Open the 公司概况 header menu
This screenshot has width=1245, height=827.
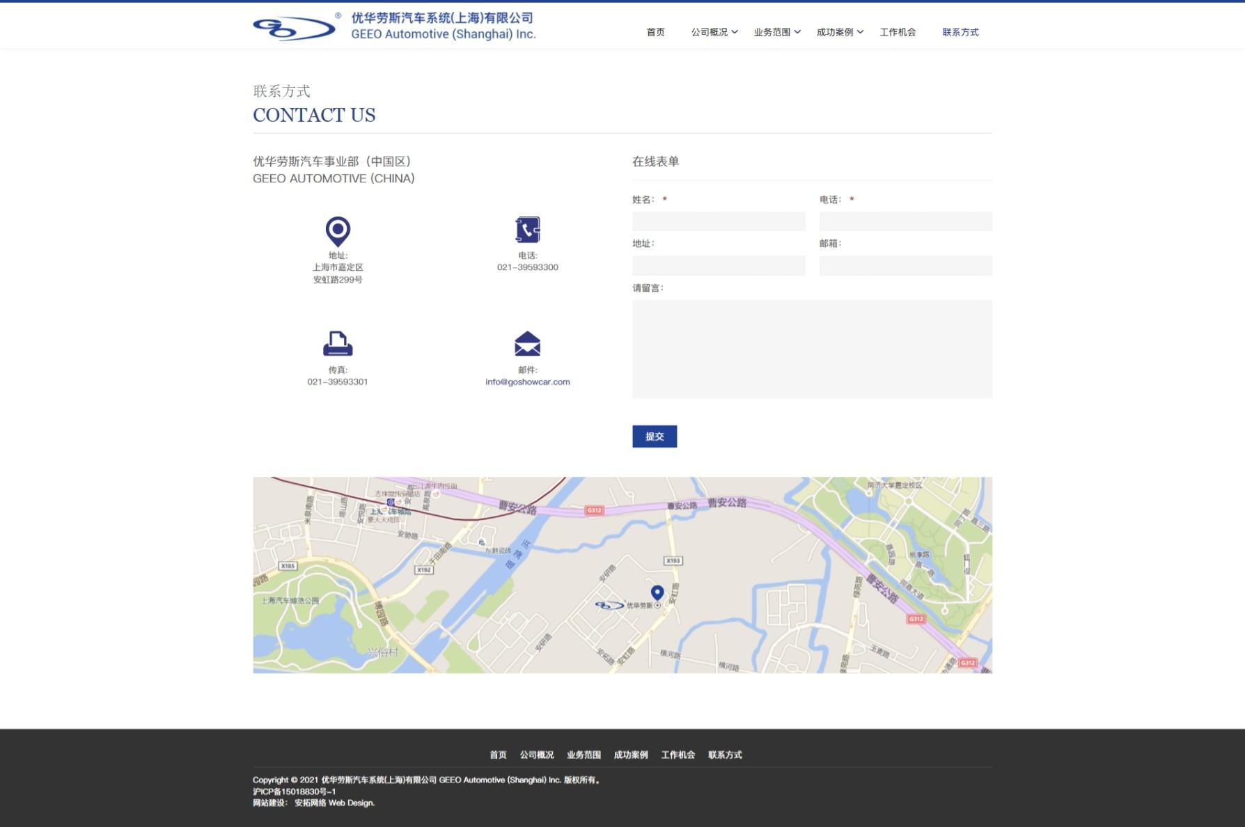(709, 32)
